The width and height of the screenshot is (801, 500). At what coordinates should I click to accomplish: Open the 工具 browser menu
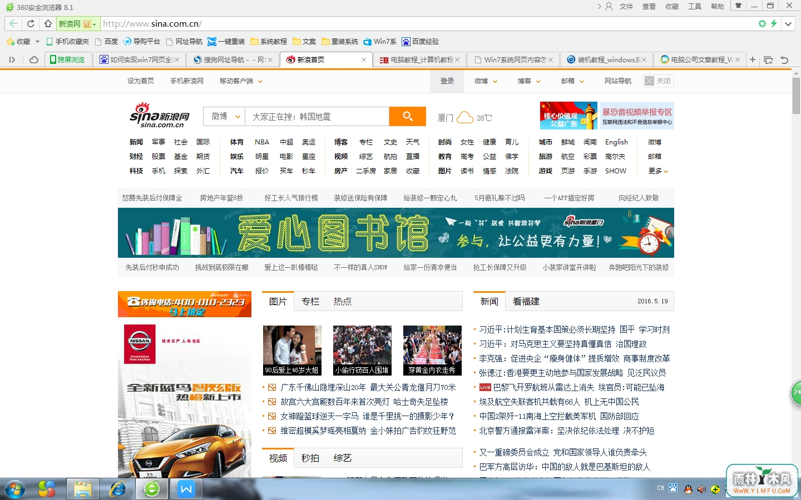coord(695,7)
